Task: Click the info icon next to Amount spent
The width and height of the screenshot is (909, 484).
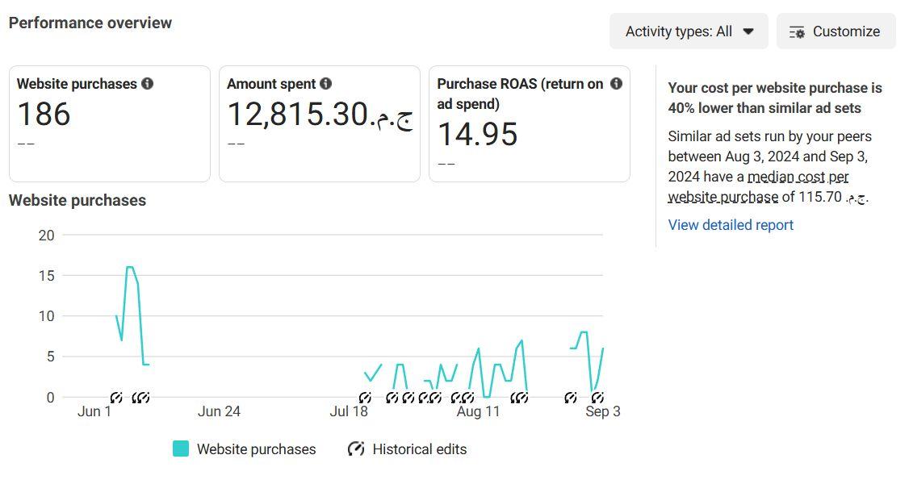Action: pyautogui.click(x=325, y=83)
